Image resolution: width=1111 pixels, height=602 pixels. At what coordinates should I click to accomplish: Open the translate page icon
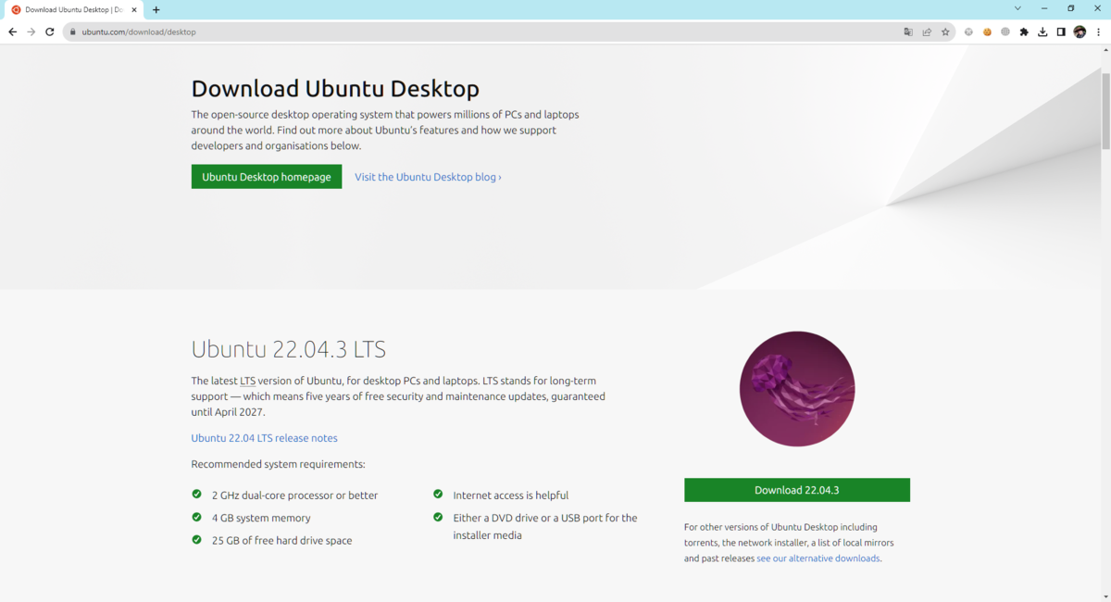(x=908, y=31)
